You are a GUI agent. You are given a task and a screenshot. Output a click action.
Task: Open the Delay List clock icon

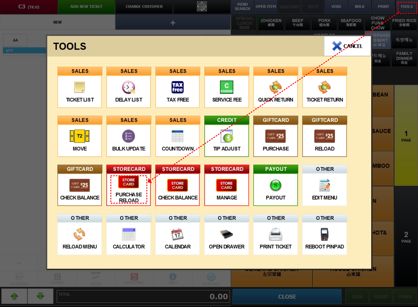(129, 88)
